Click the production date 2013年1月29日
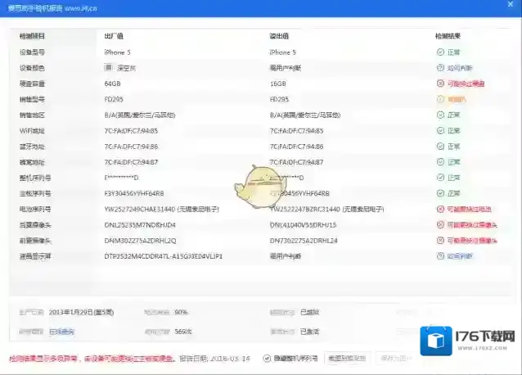This screenshot has width=522, height=375. (81, 313)
